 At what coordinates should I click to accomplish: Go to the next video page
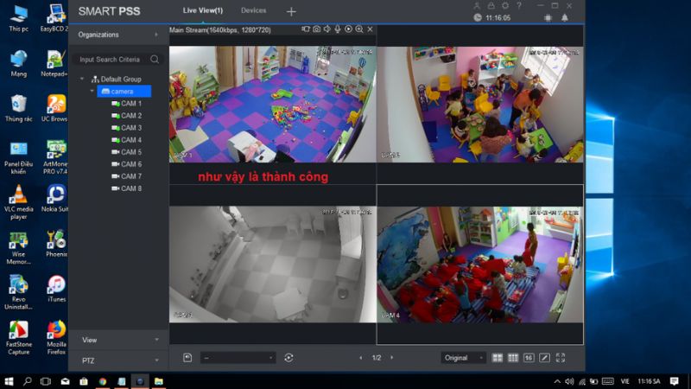click(x=392, y=358)
